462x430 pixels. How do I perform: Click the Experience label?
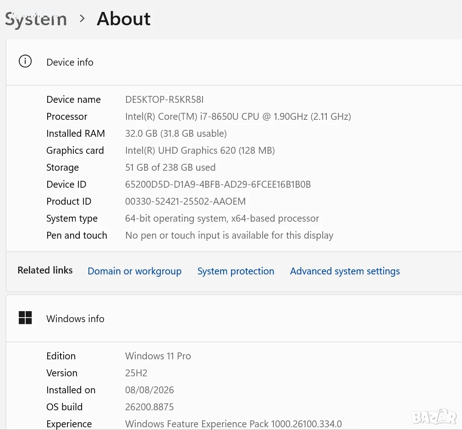coord(69,424)
